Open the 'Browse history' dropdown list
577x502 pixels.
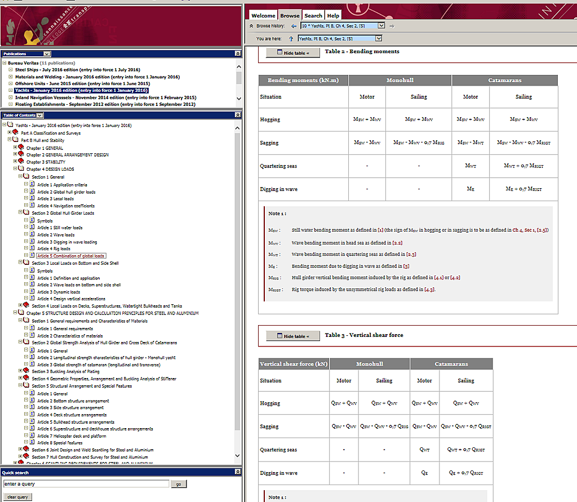click(x=381, y=26)
